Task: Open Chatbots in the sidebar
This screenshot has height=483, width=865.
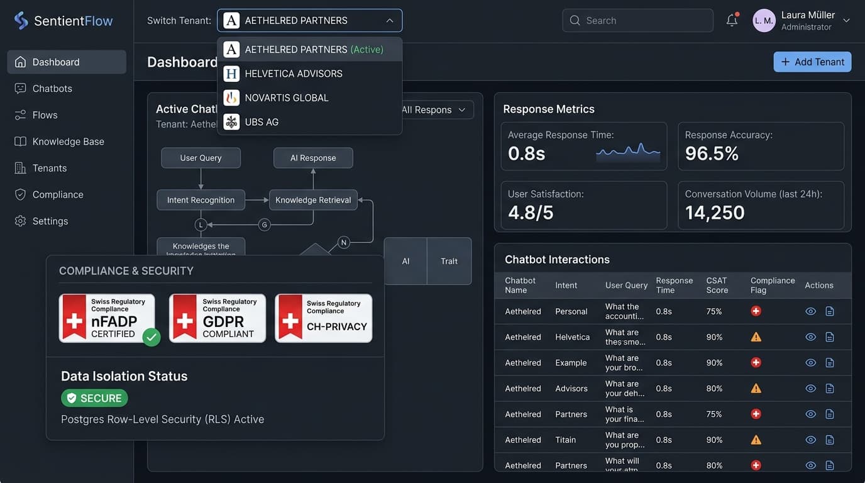Action: [66, 89]
